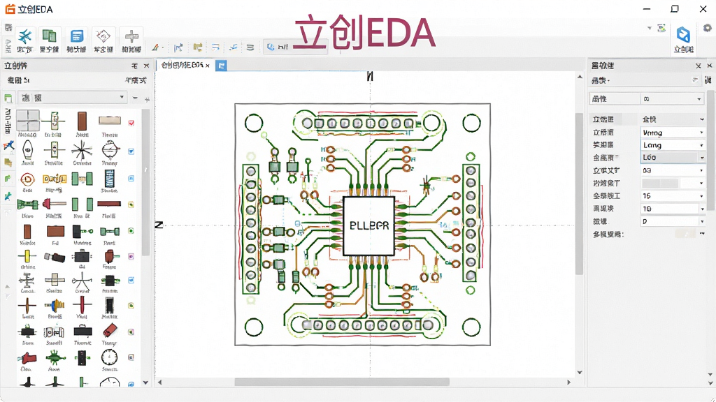Click the yellow folder sidebar icon
The height and width of the screenshot is (402, 716).
[8, 162]
